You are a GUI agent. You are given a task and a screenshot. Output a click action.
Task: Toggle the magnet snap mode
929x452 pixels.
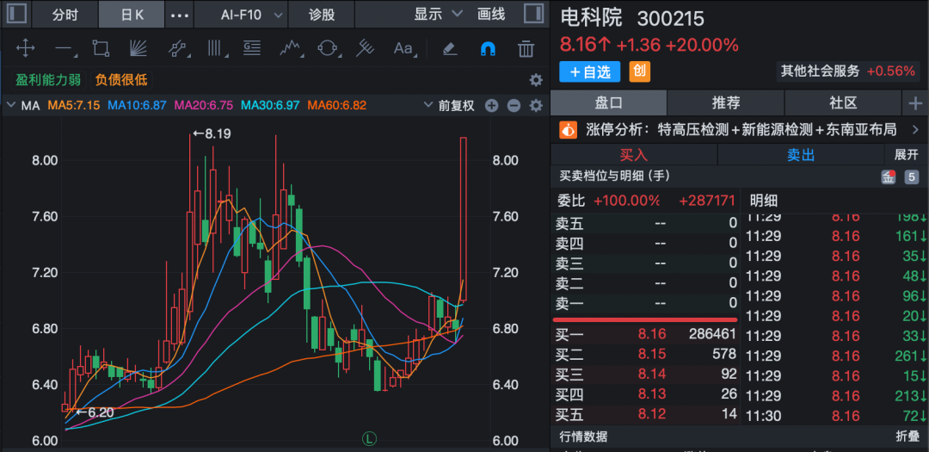487,49
